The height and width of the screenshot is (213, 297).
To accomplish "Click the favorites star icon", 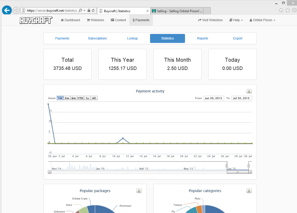I will [x=288, y=10].
